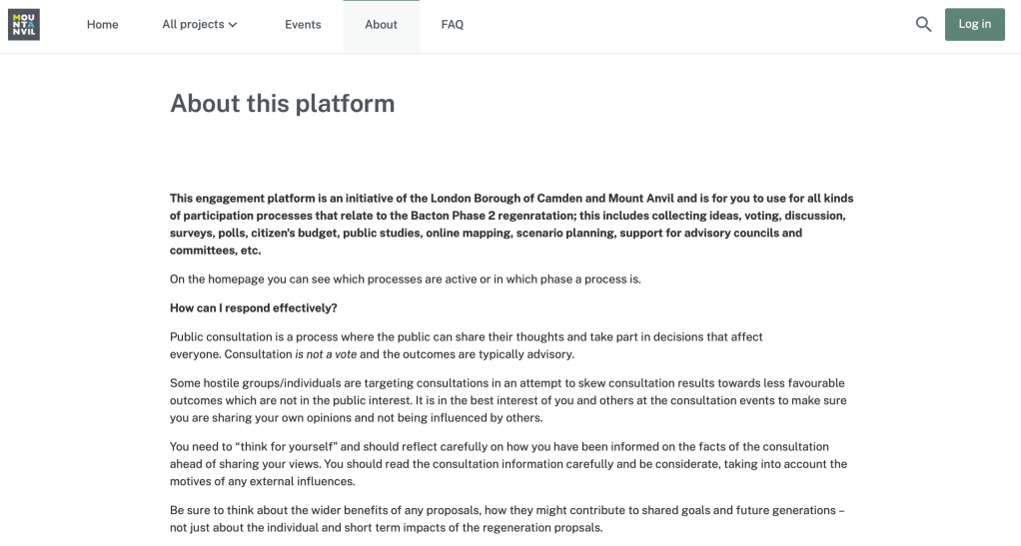Screen dimensions: 1021x546
Task: Click 'How can I respond effectively?' heading
Action: click(254, 307)
